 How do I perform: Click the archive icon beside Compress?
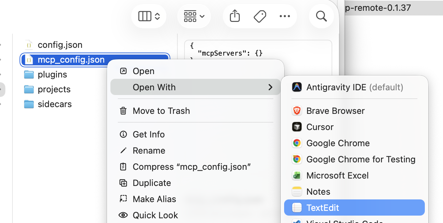123,167
